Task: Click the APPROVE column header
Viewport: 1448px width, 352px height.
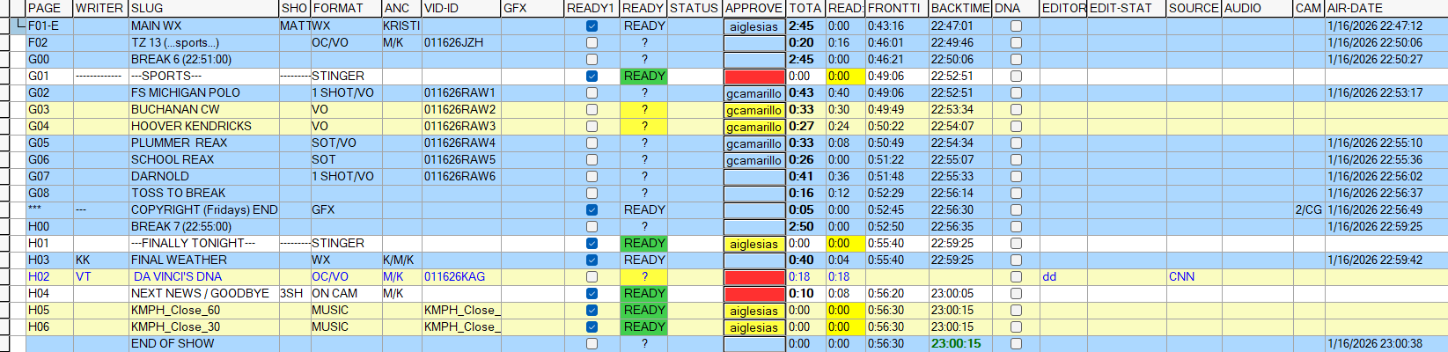Action: click(753, 8)
